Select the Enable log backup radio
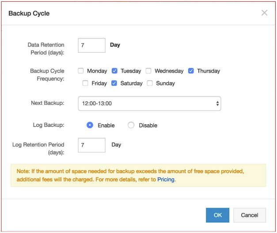The height and width of the screenshot is (233, 277). click(x=90, y=125)
